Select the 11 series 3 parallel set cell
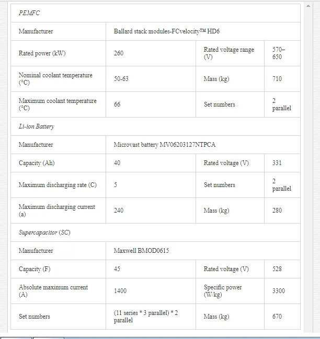 click(151, 317)
